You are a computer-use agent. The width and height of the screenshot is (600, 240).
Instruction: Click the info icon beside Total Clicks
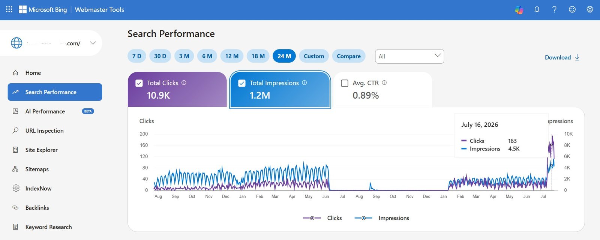pos(184,82)
